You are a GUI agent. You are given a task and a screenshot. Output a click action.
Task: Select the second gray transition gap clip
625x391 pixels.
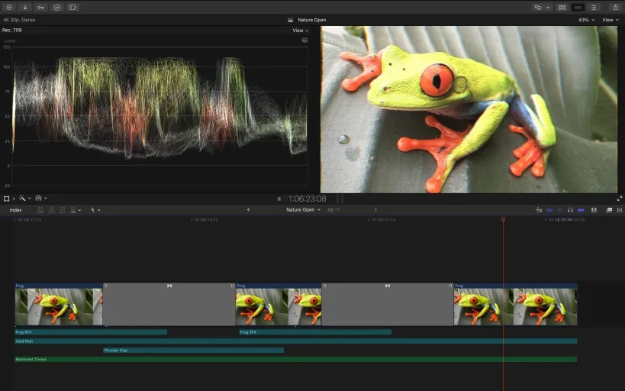[x=388, y=304]
